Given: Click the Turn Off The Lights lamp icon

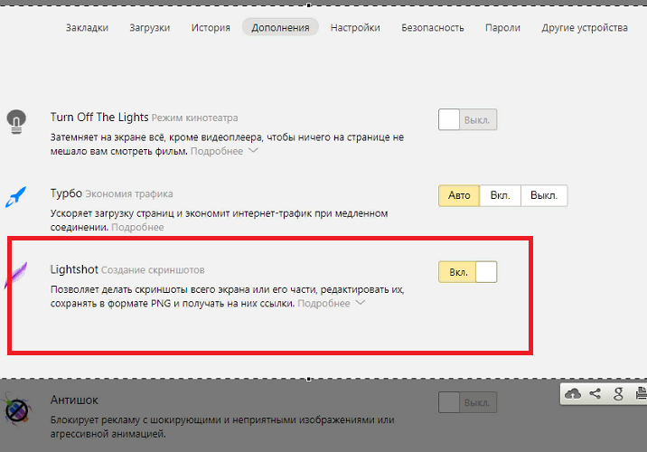Looking at the screenshot, I should point(15,120).
